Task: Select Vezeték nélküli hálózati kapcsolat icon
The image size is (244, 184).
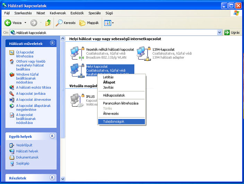Action: (77, 53)
